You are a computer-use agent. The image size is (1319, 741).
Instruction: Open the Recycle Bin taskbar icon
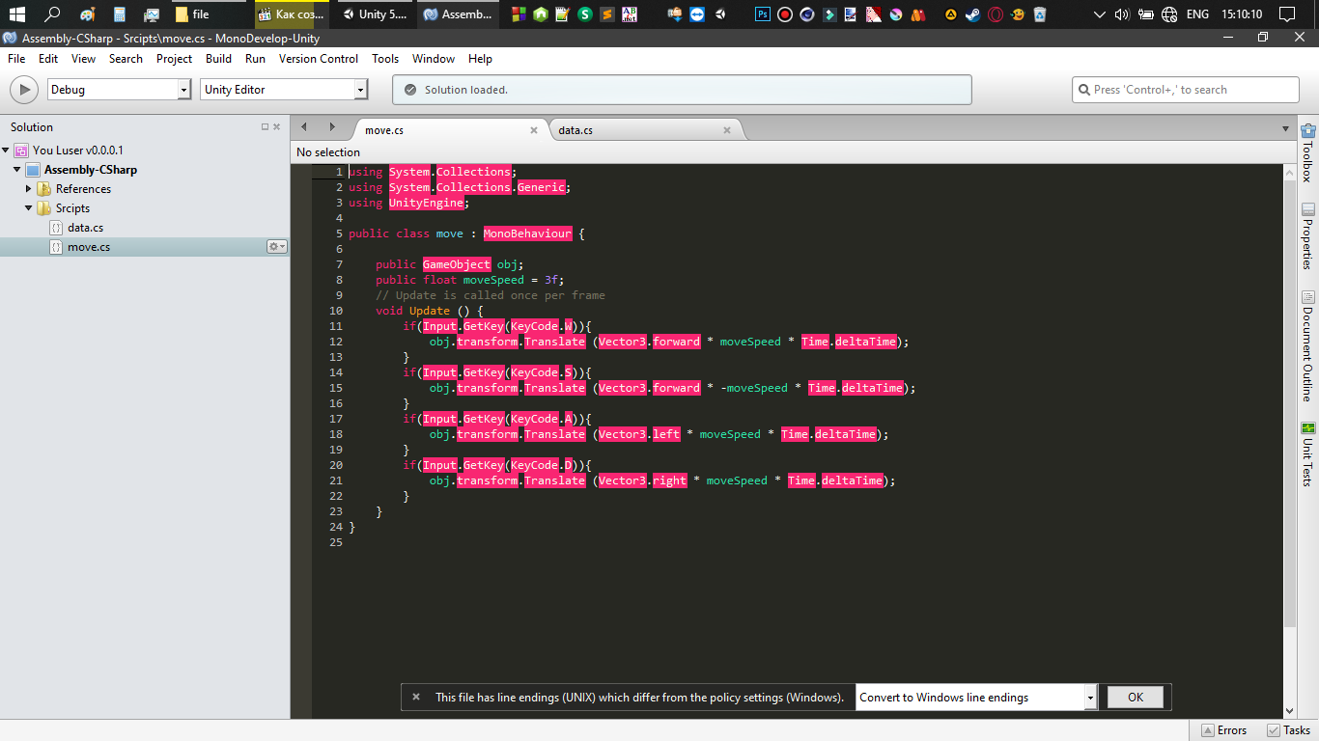tap(1039, 14)
